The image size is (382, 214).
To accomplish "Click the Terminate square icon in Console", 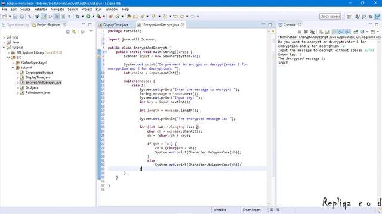I will point(300,32).
